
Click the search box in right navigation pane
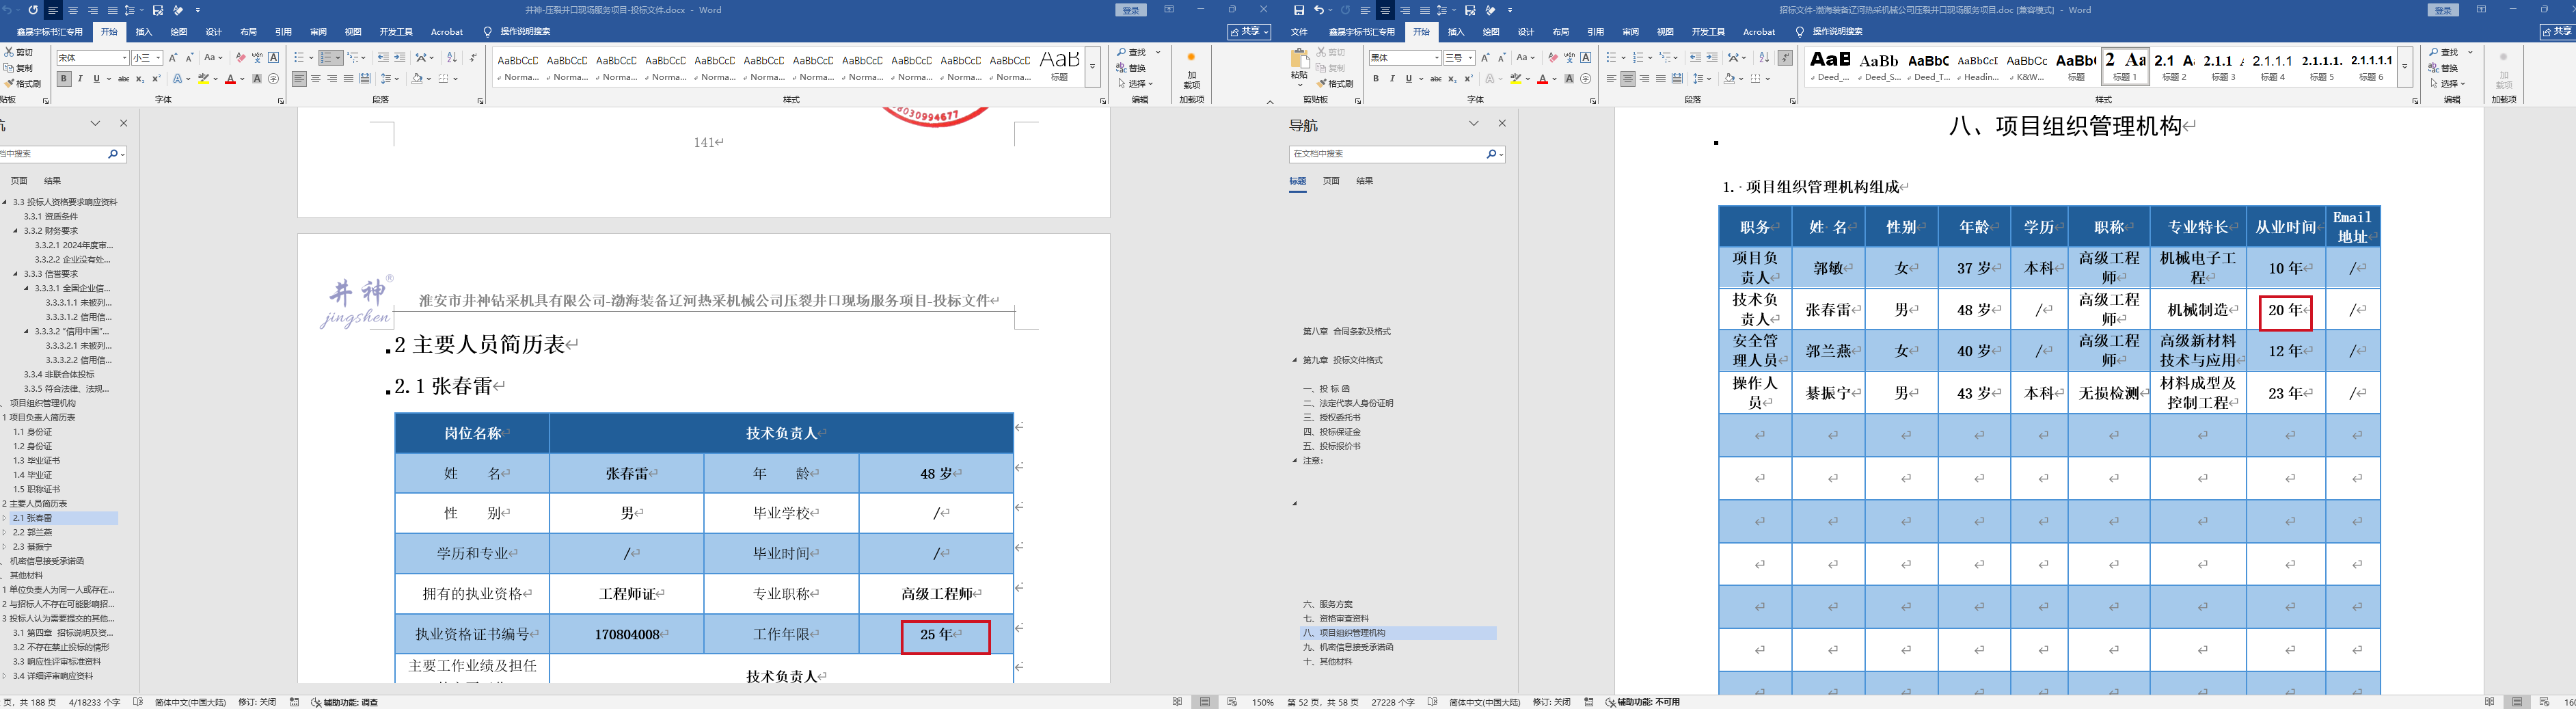pyautogui.click(x=1386, y=154)
